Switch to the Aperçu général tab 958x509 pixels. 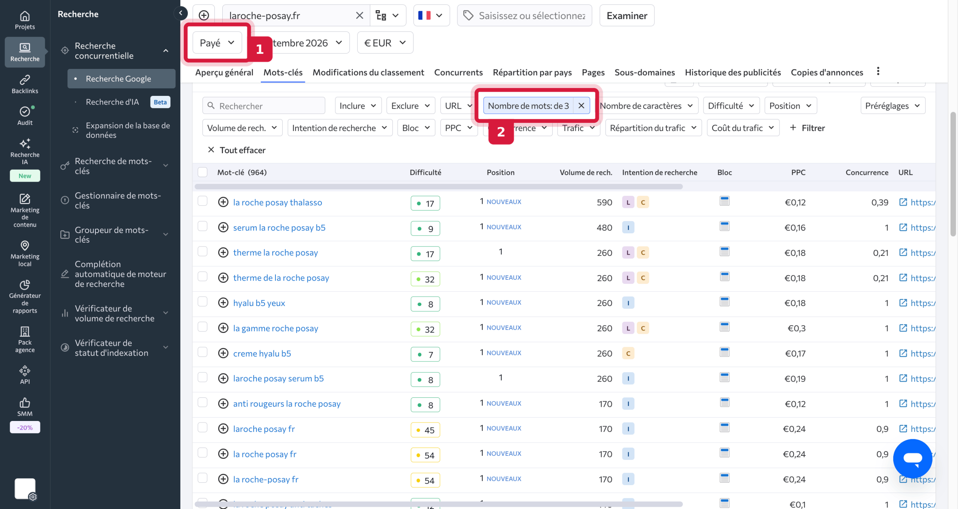pyautogui.click(x=224, y=72)
